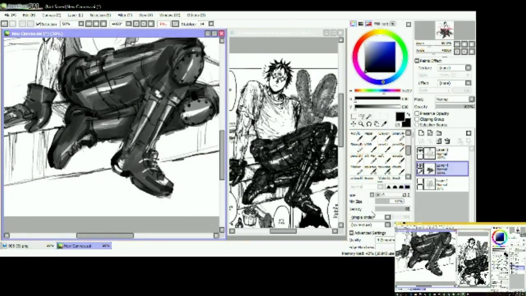Enable Clipping Group checkbox
526x296 pixels.
point(417,119)
